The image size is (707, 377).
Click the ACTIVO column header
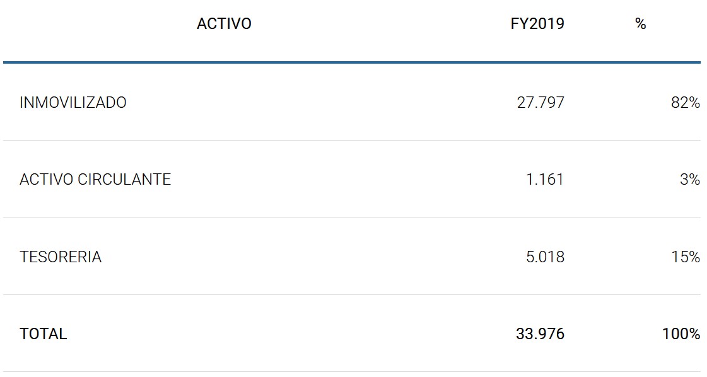tap(224, 24)
